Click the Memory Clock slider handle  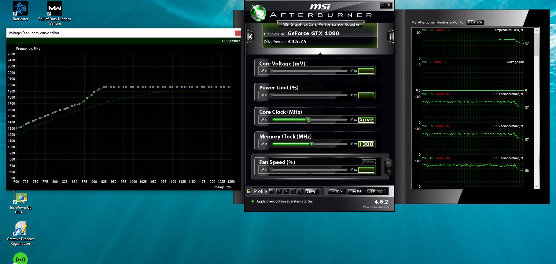312,144
